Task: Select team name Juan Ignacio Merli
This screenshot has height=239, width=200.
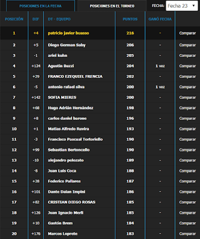Action: pyautogui.click(x=65, y=213)
